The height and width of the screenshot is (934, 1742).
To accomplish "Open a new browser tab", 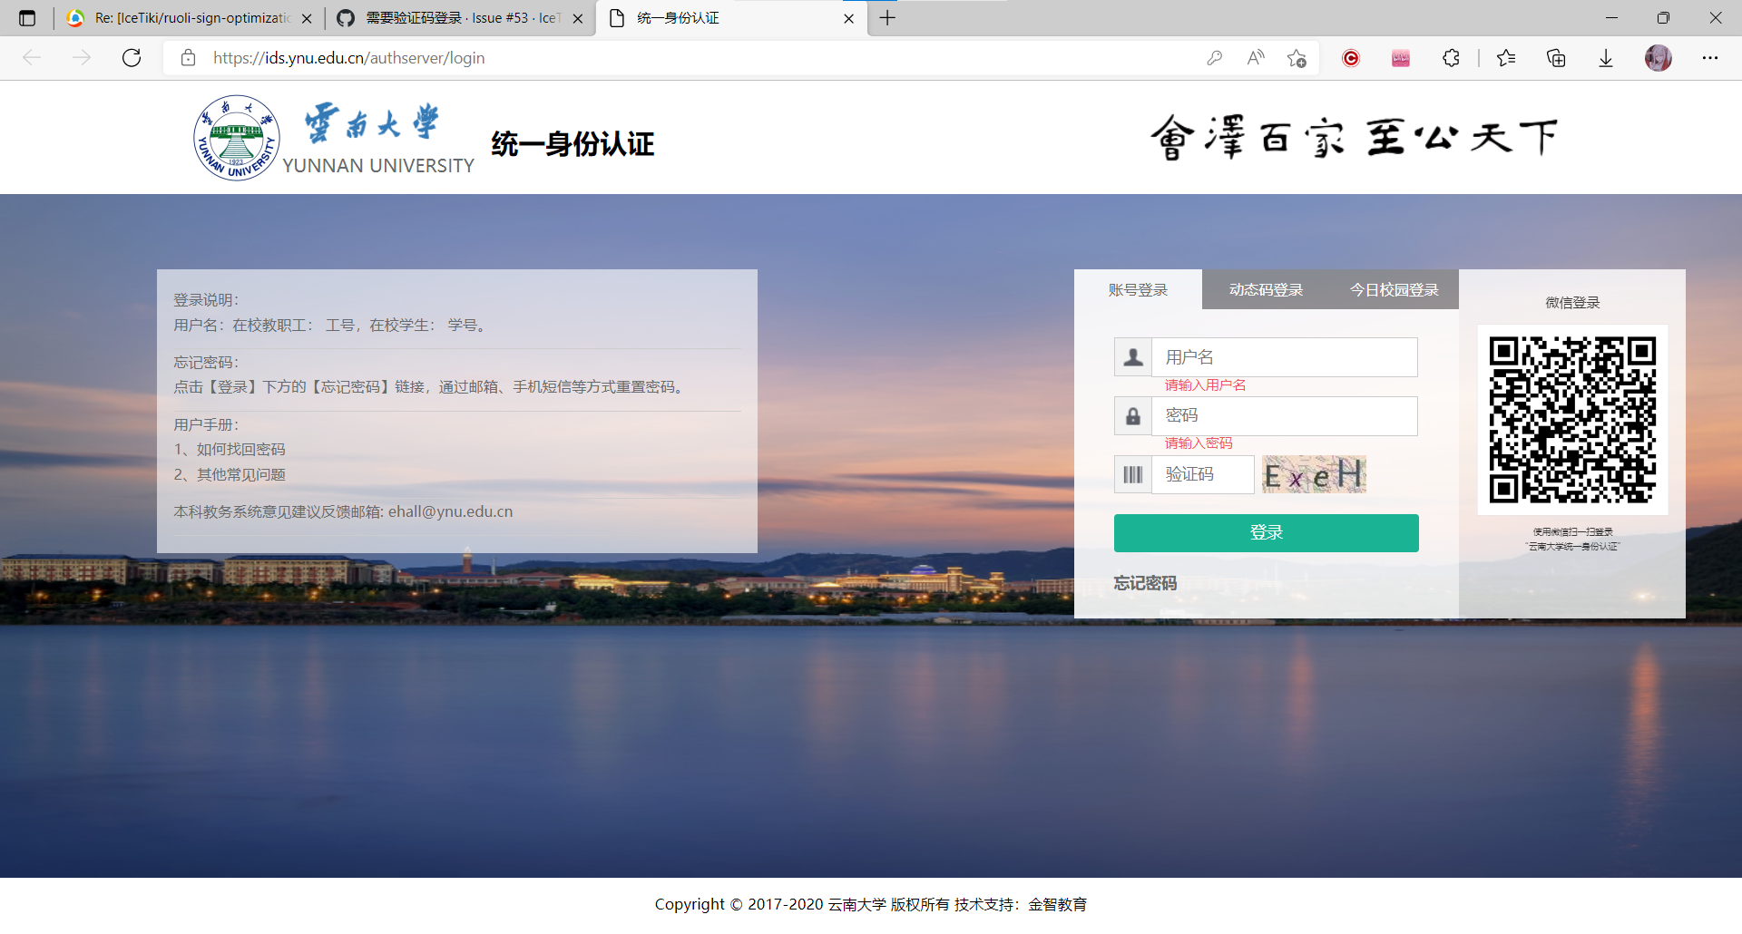I will tap(886, 17).
